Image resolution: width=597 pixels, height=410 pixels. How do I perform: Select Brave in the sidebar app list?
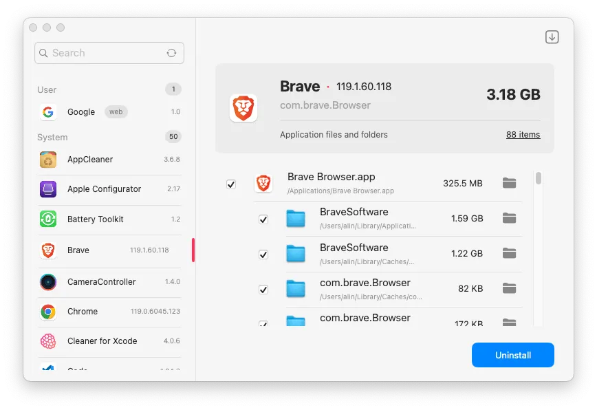[x=109, y=250]
